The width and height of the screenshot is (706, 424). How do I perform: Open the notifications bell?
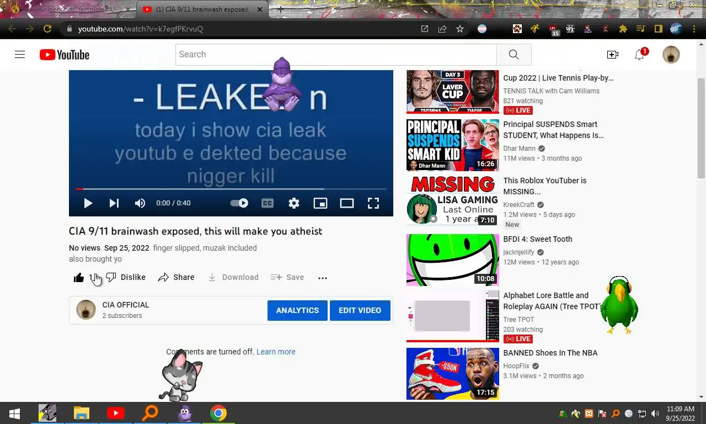pyautogui.click(x=639, y=55)
